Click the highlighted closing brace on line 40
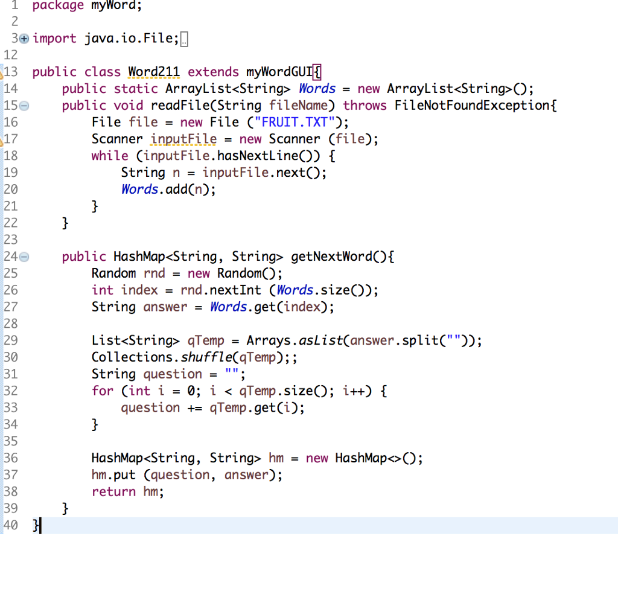The image size is (618, 600). click(35, 526)
